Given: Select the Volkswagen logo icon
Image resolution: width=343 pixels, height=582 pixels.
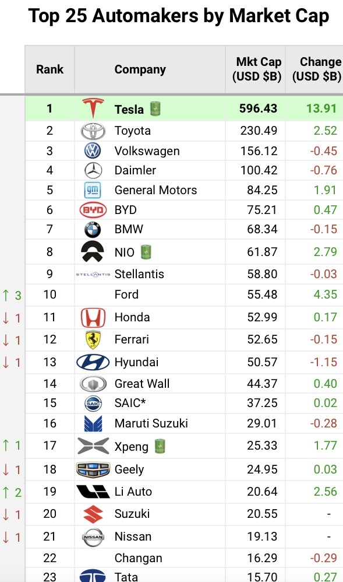Looking at the screenshot, I should click(93, 151).
